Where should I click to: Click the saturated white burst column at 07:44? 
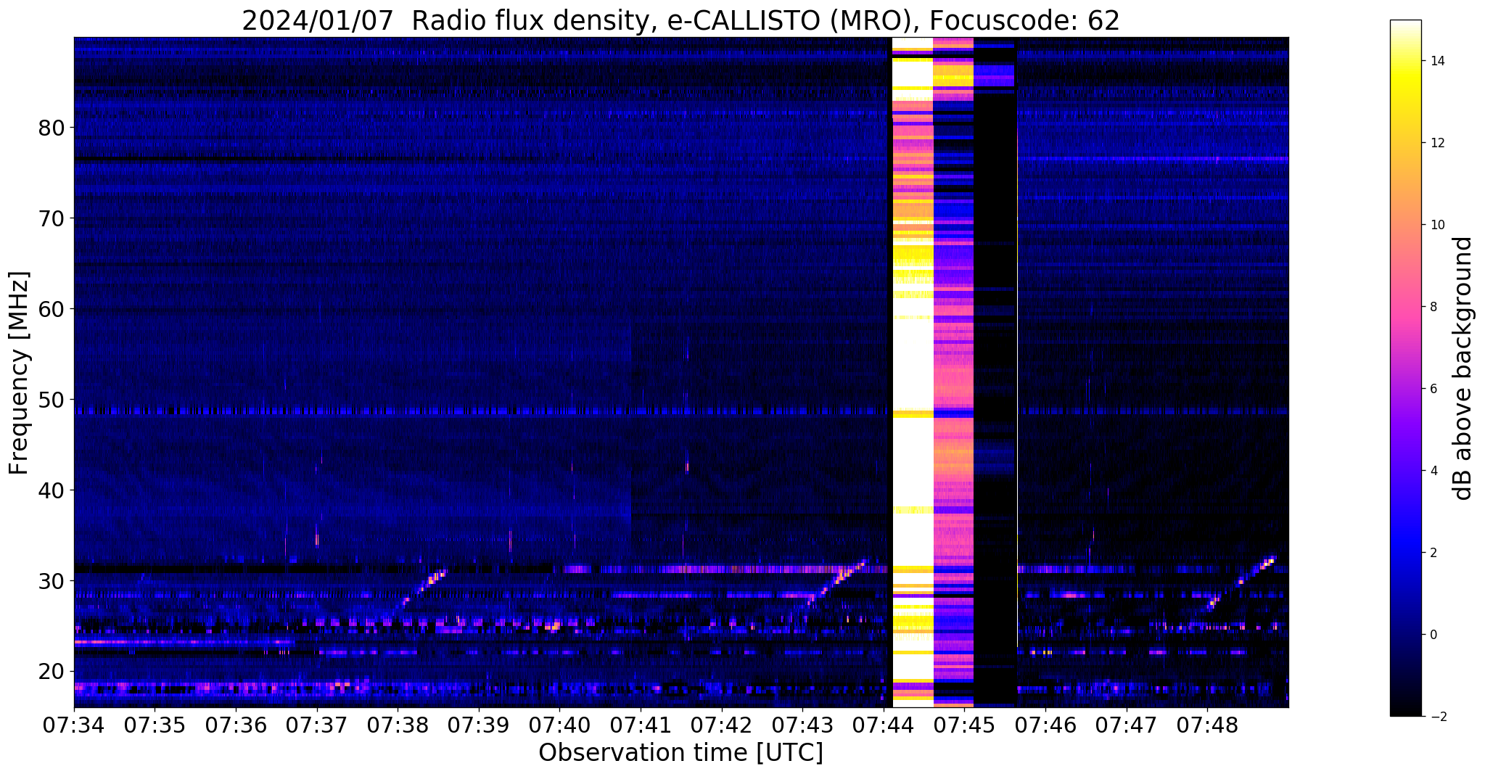[x=912, y=372]
